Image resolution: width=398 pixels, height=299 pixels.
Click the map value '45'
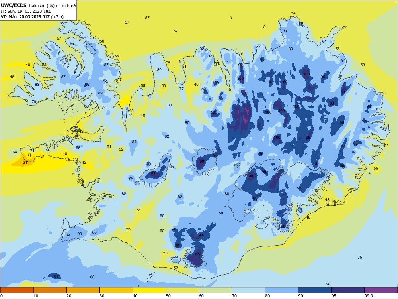[x=131, y=110]
